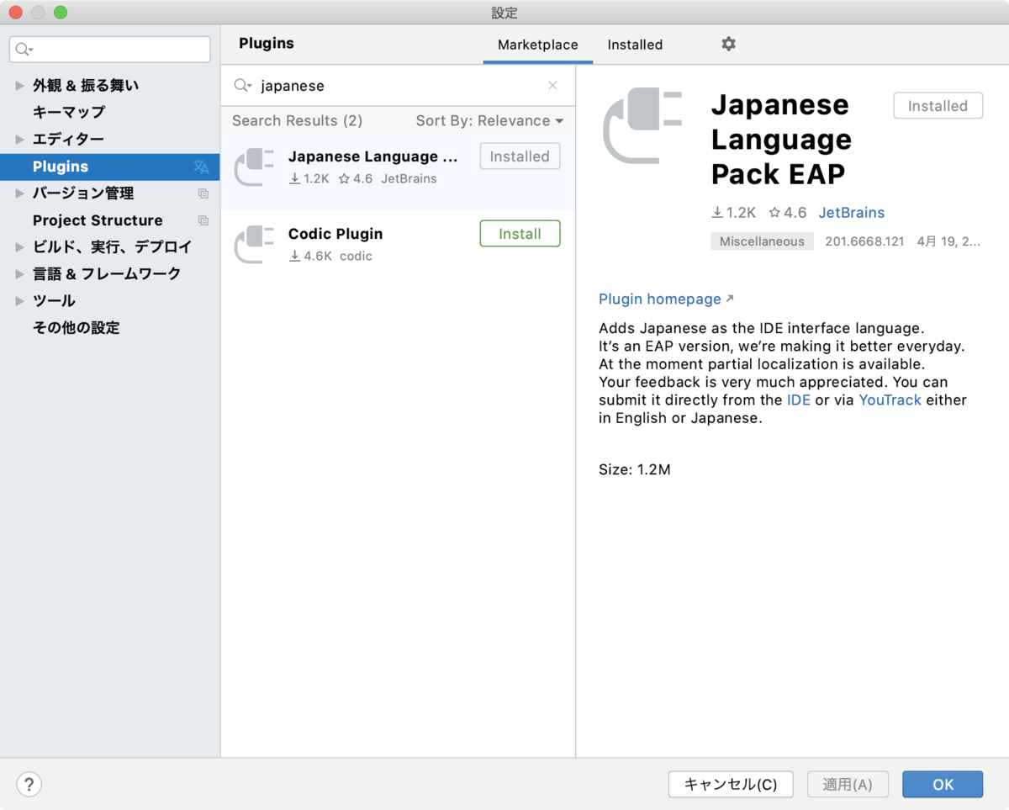
Task: Focus the plugin search field containing japanese
Action: tap(398, 85)
